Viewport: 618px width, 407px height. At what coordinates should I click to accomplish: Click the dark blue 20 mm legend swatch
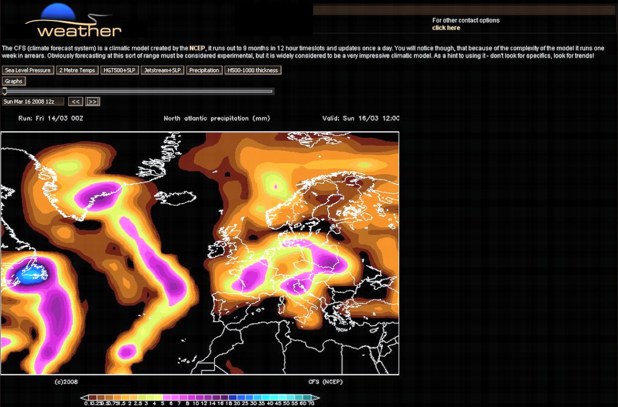click(232, 398)
